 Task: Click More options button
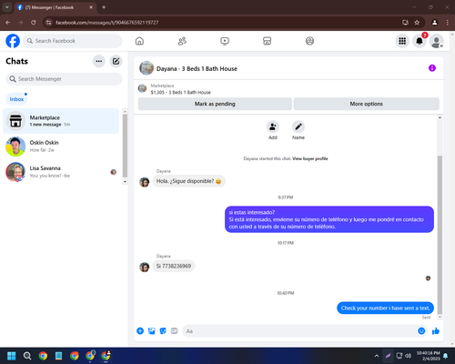pos(367,104)
